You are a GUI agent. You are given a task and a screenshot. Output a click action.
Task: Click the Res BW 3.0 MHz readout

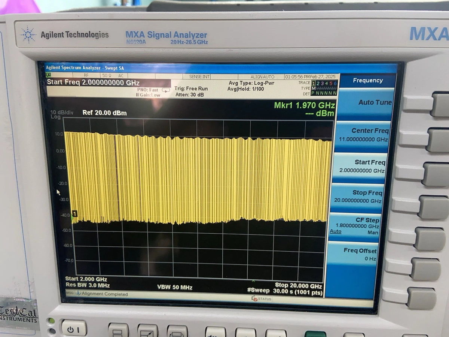pyautogui.click(x=88, y=285)
